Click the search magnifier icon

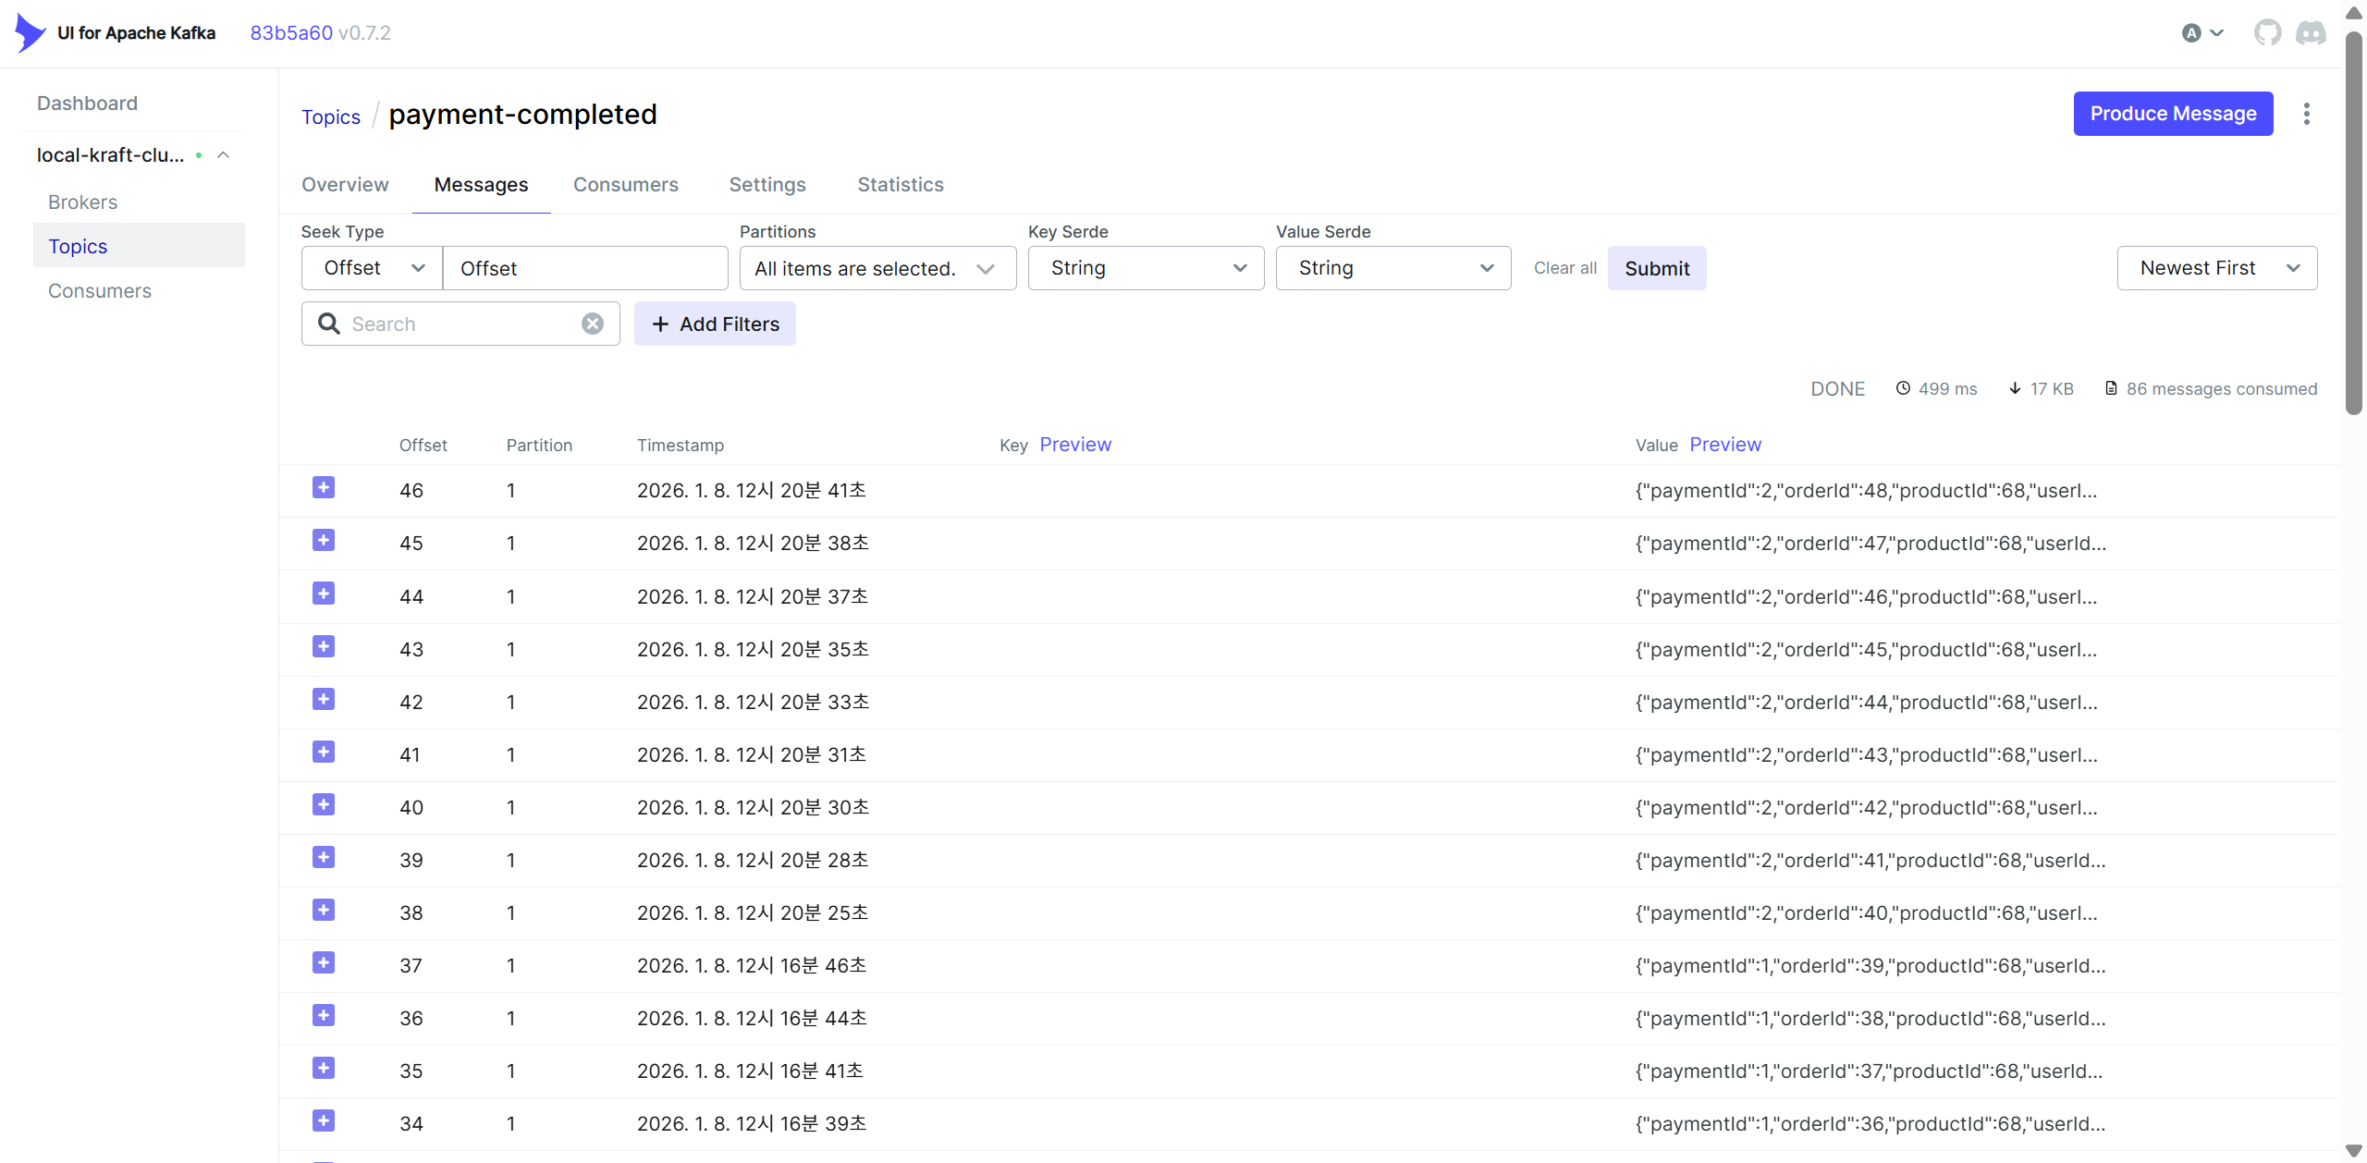pos(328,324)
